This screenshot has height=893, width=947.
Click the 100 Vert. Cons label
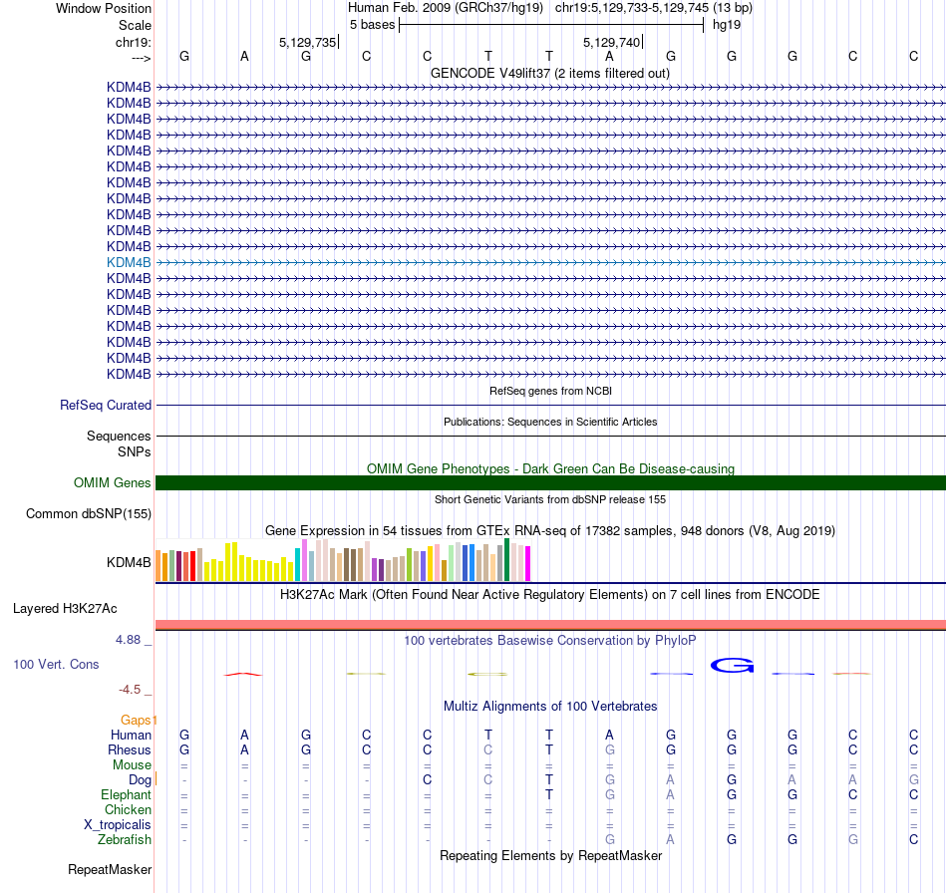[56, 664]
